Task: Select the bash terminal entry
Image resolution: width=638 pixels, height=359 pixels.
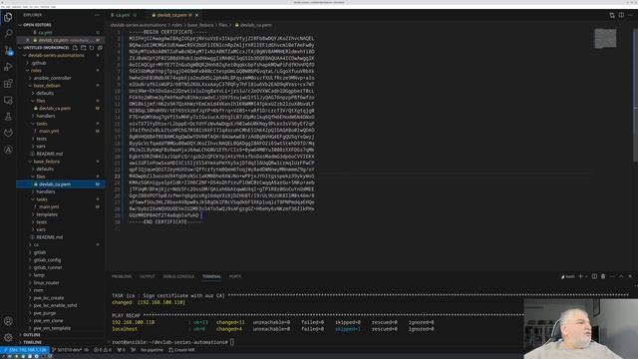Action: click(x=568, y=276)
